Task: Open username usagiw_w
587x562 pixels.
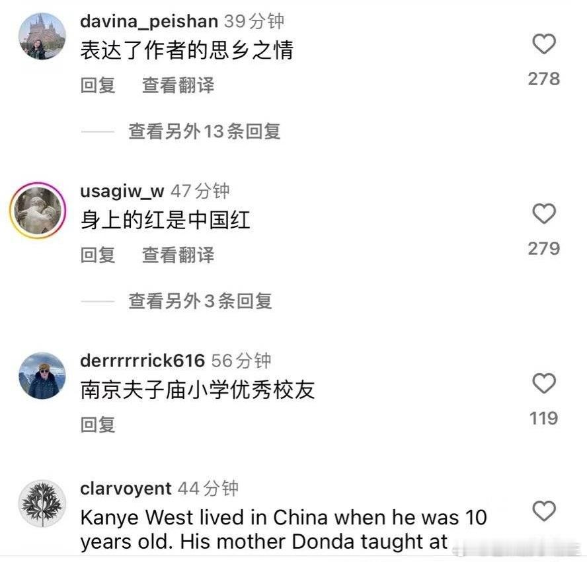Action: click(x=122, y=191)
